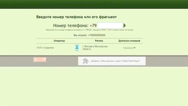Viewport: 188px width, 106px height.
Task: Click the Введите номер телефона heading
Action: click(76, 17)
